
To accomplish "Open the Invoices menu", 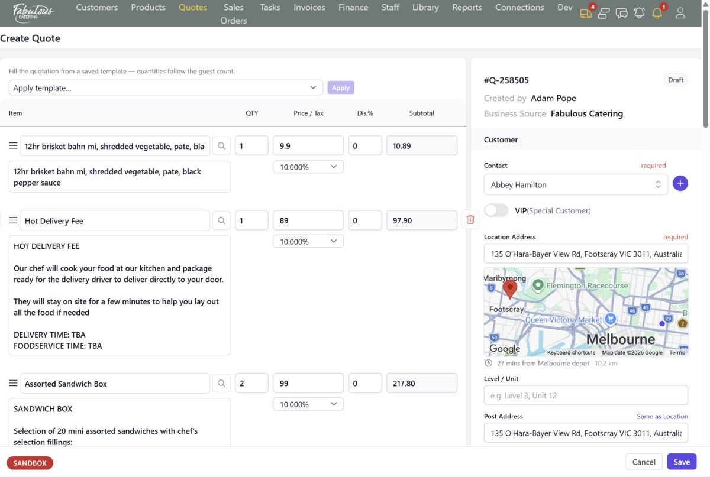I will pos(309,7).
